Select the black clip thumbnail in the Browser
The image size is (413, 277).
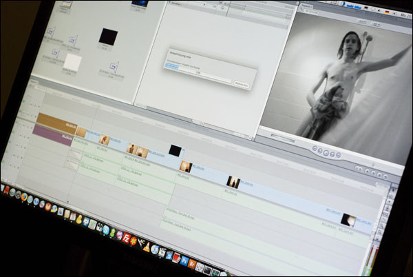coord(108,37)
